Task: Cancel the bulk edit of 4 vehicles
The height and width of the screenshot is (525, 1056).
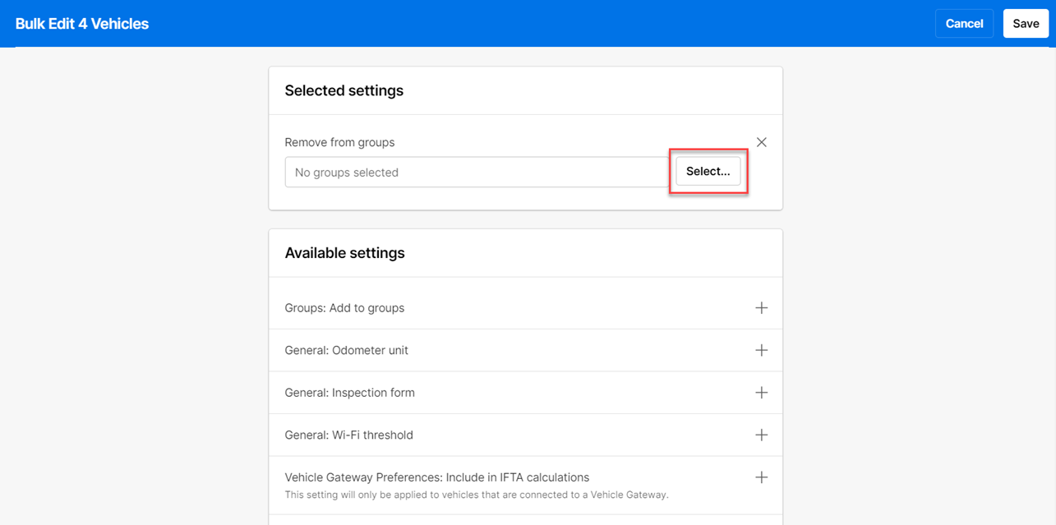Action: point(964,23)
